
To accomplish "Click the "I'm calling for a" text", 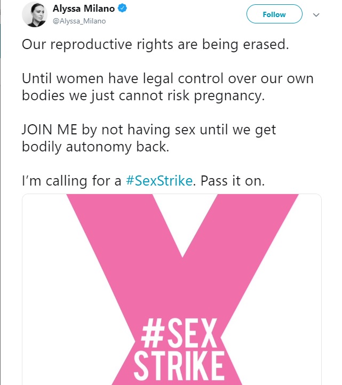I will tap(71, 181).
